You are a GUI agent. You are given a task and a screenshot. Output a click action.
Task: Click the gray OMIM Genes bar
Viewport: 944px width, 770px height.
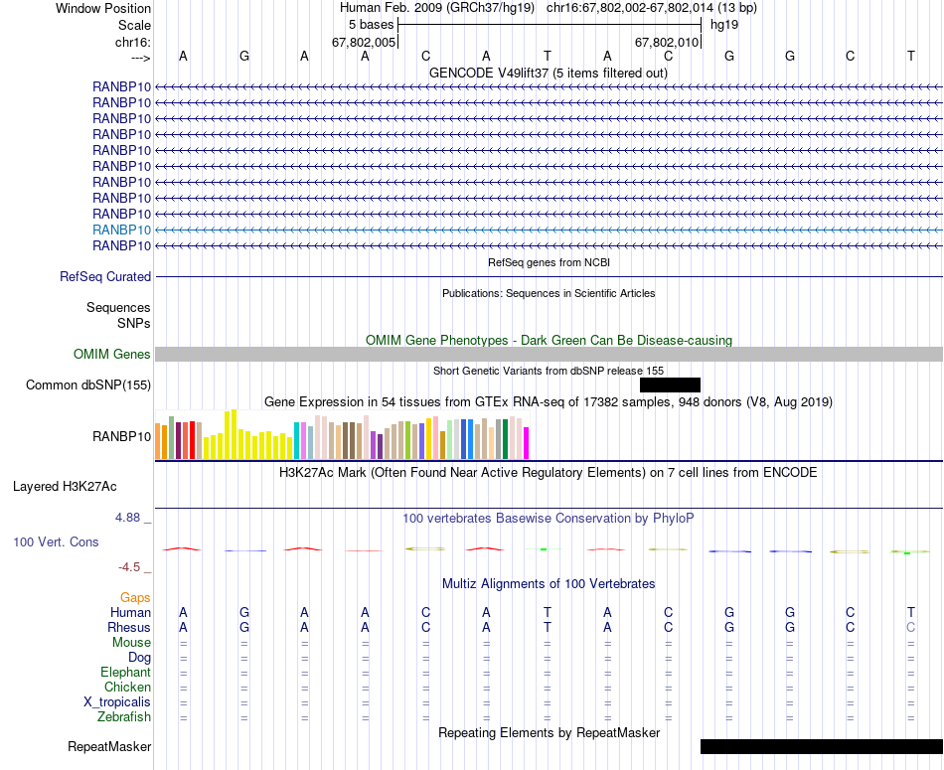point(550,354)
